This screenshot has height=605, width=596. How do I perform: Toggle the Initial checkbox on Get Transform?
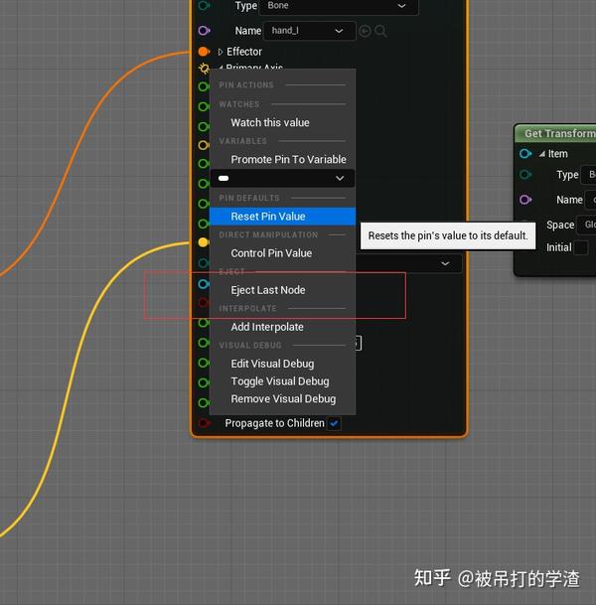pos(581,247)
